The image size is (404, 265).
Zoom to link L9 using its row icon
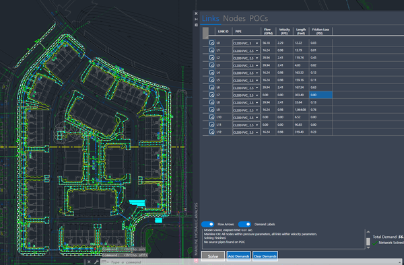[211, 110]
